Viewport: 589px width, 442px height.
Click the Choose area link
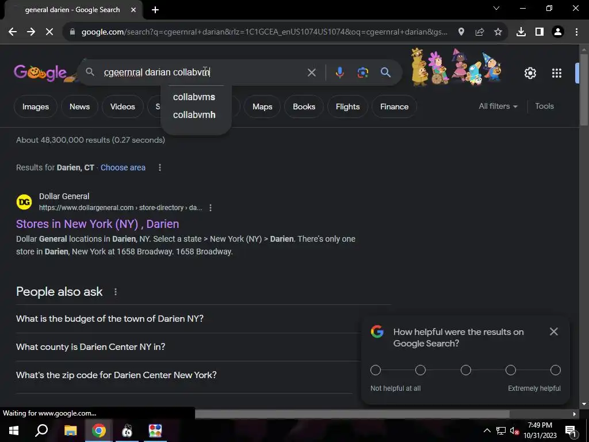click(123, 167)
